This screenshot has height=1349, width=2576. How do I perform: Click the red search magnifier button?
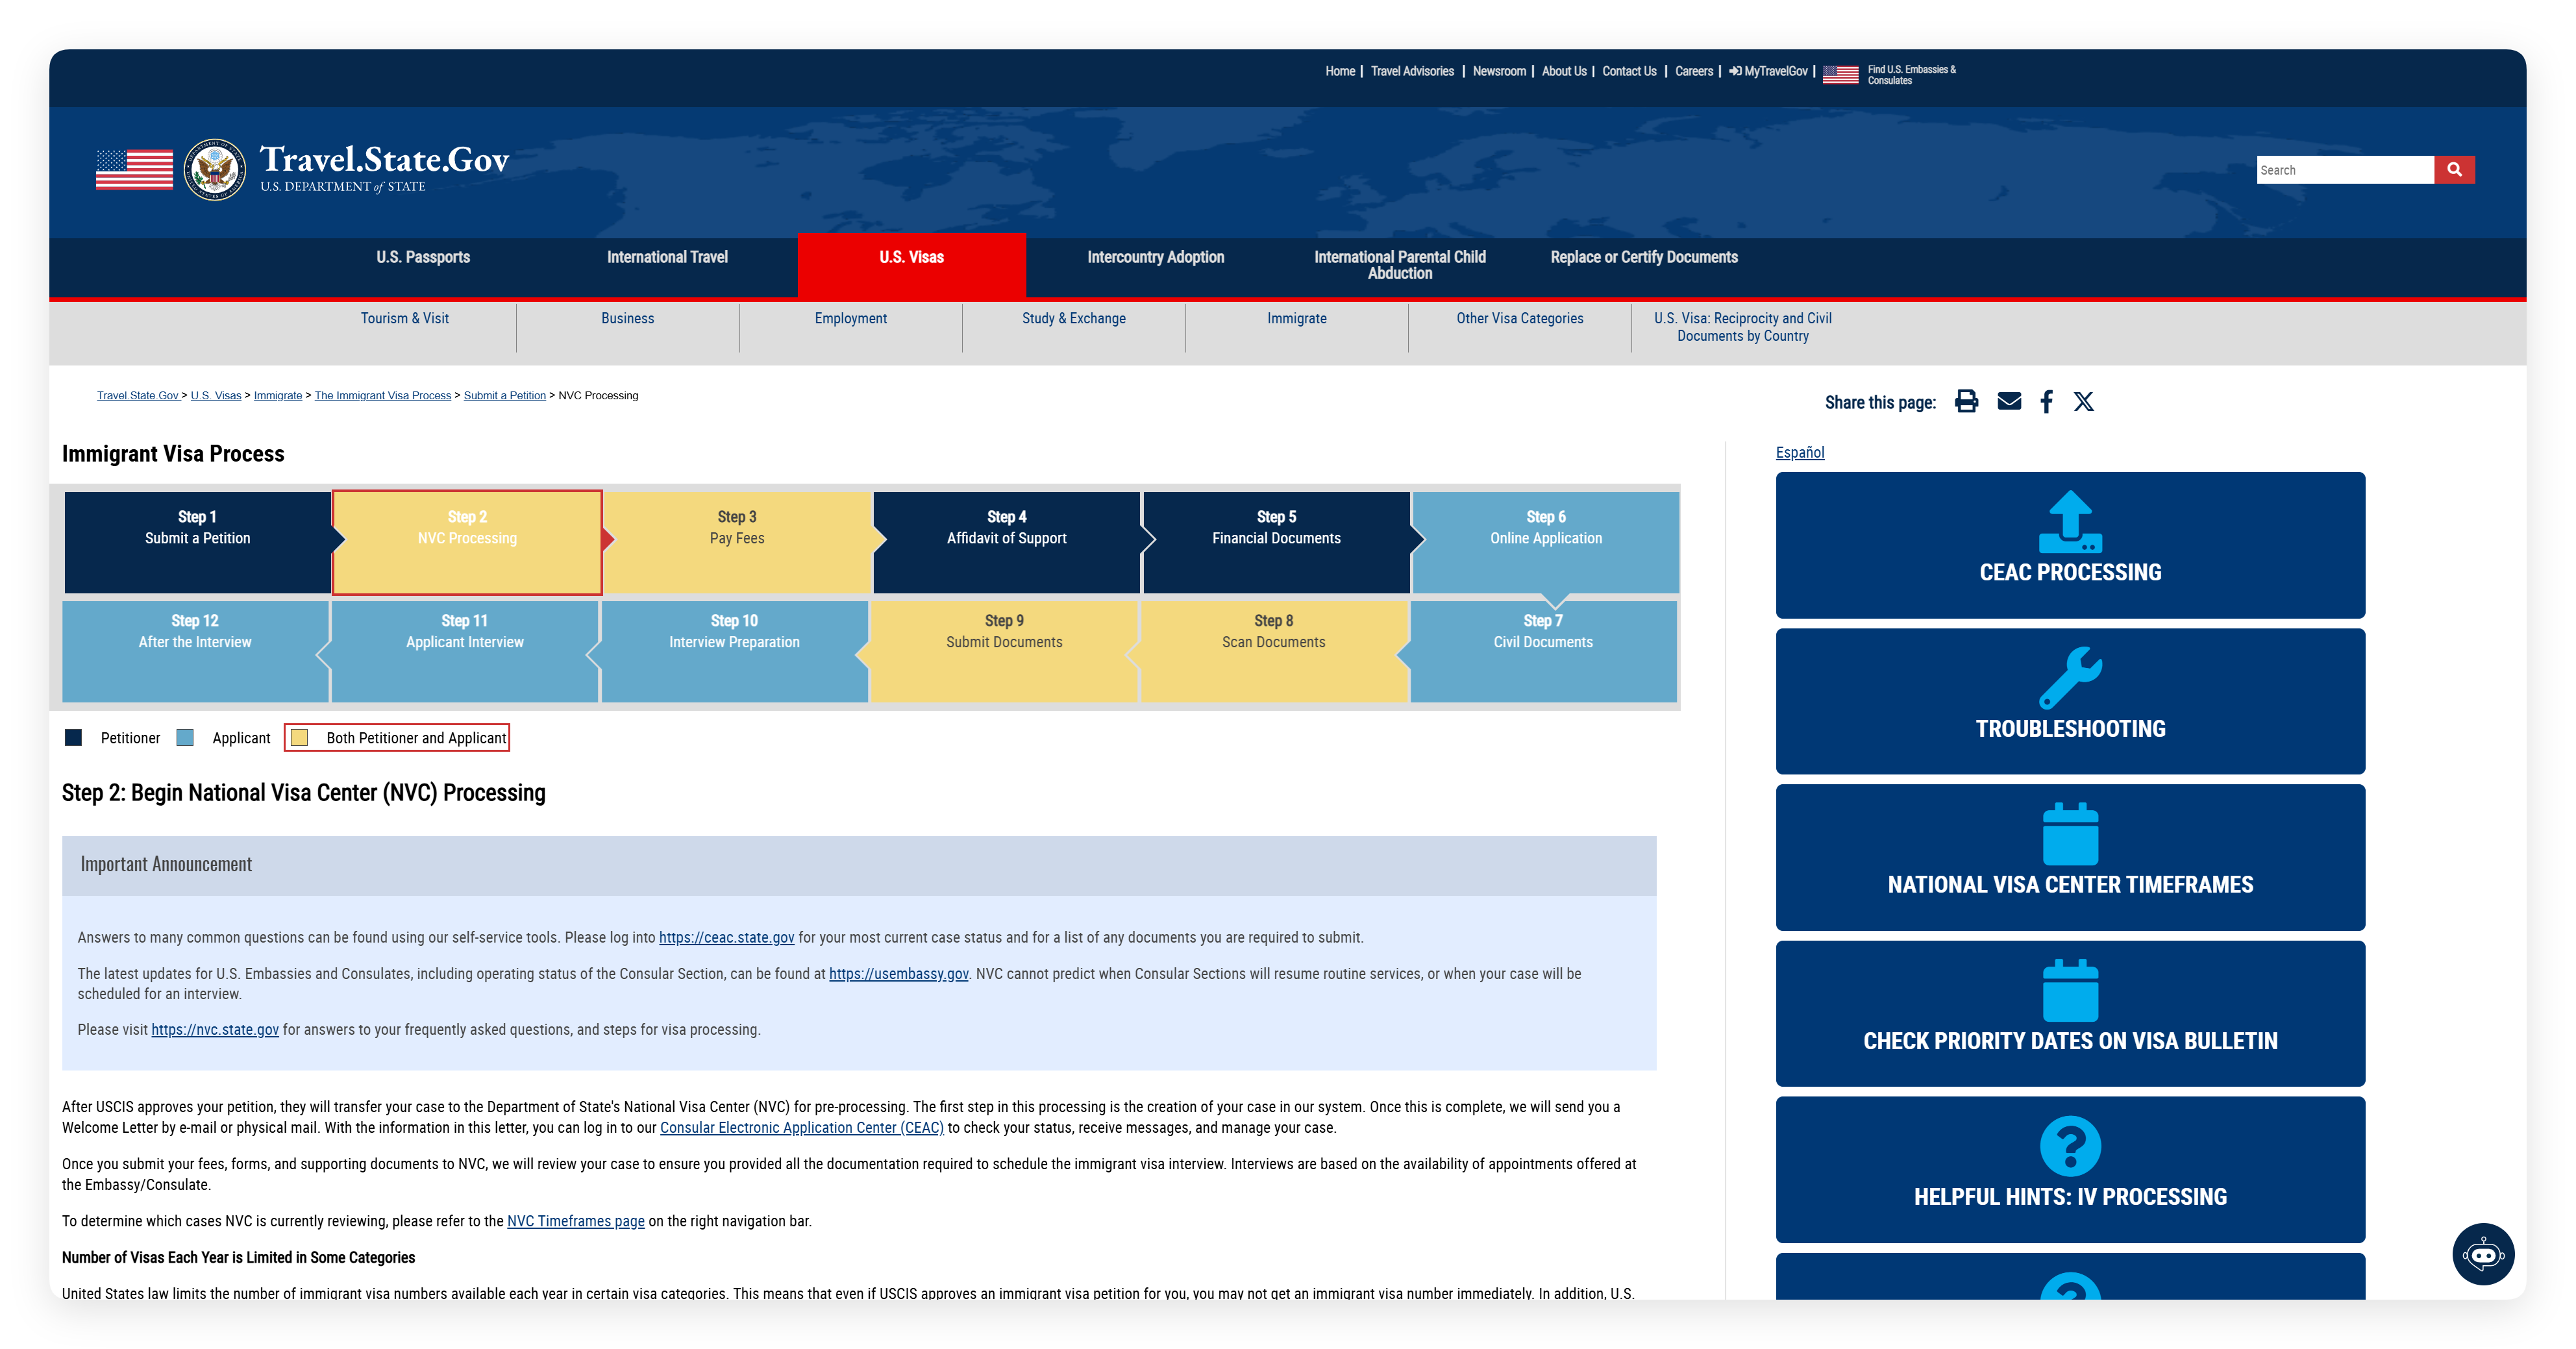(2454, 170)
